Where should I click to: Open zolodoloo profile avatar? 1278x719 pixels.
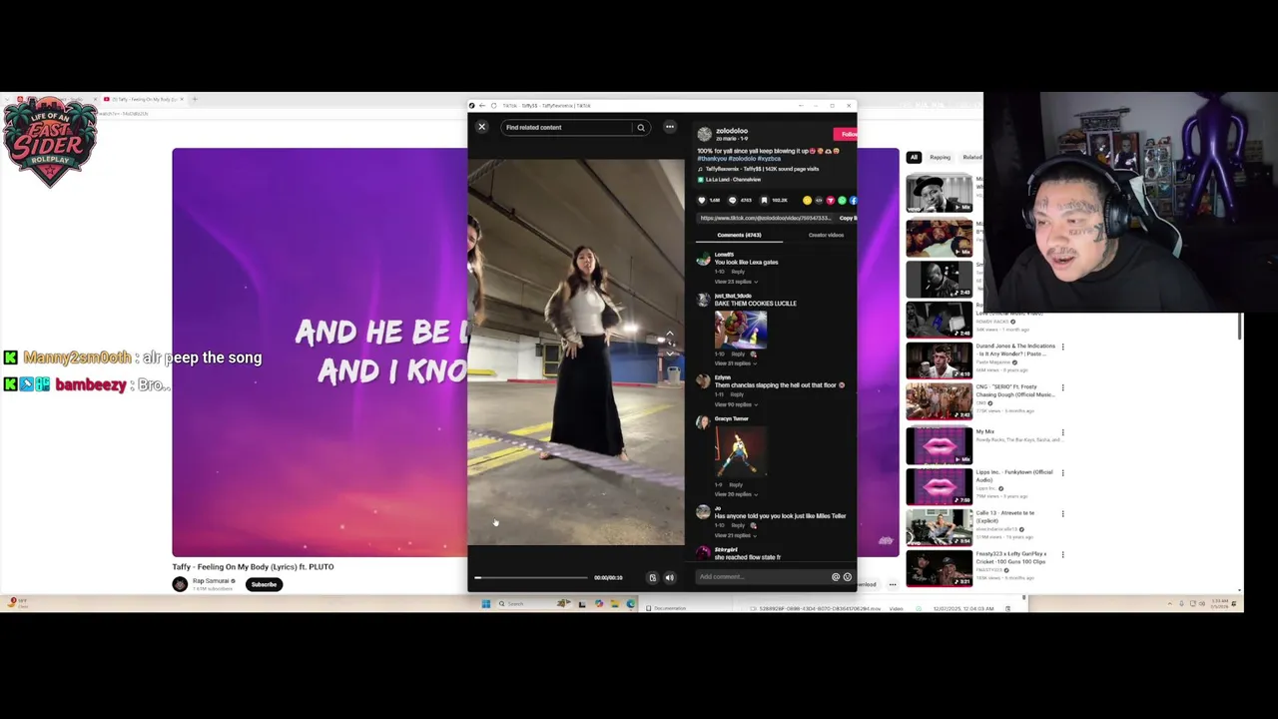click(705, 134)
